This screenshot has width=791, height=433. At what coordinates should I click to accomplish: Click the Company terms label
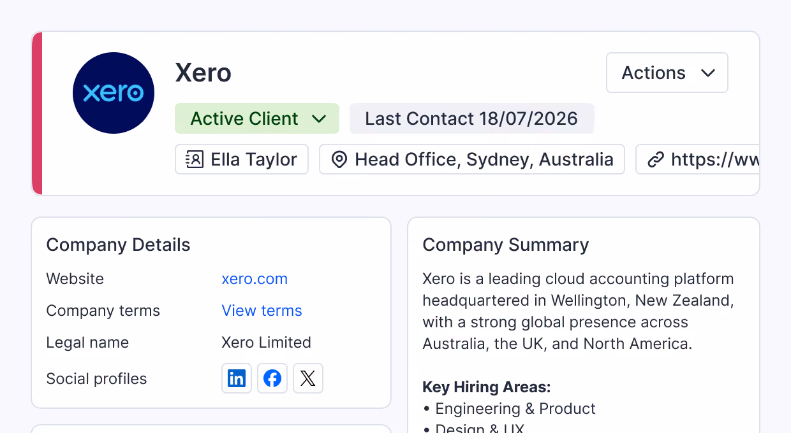coord(103,311)
